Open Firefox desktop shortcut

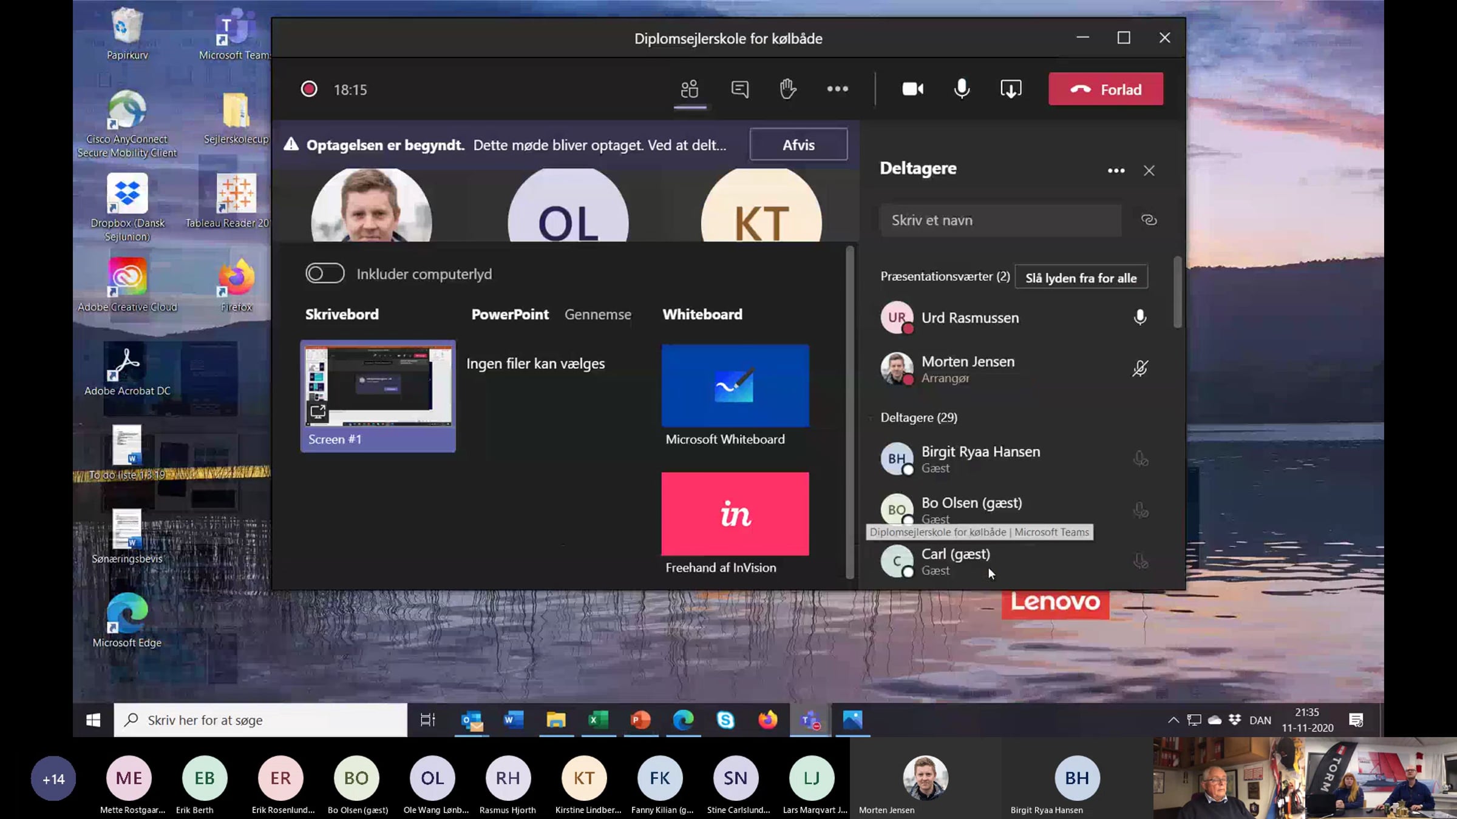(x=236, y=285)
